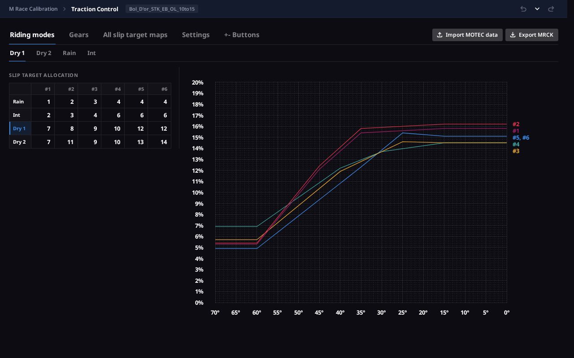
Task: Click the orange #3 chart legend label
Action: (516, 151)
